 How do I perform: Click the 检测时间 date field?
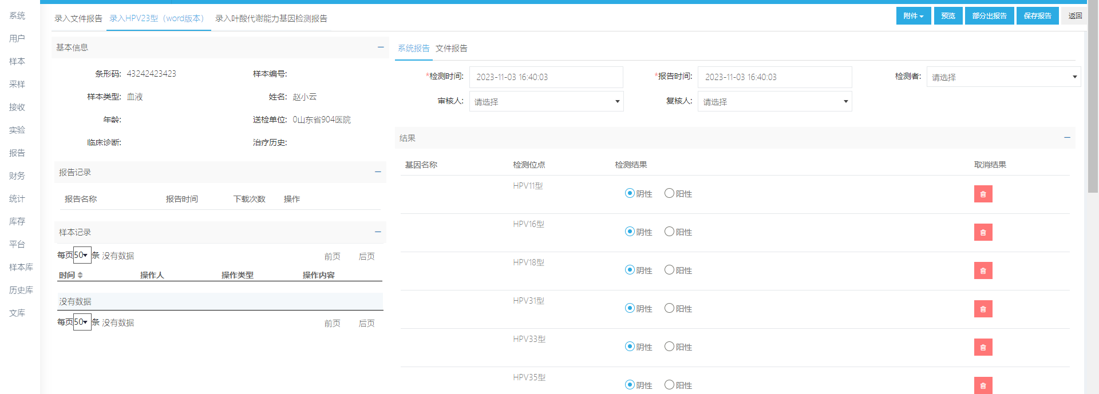pos(546,77)
